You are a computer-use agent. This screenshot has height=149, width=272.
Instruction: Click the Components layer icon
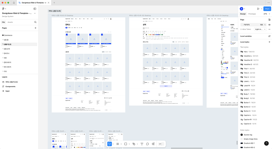(3, 86)
